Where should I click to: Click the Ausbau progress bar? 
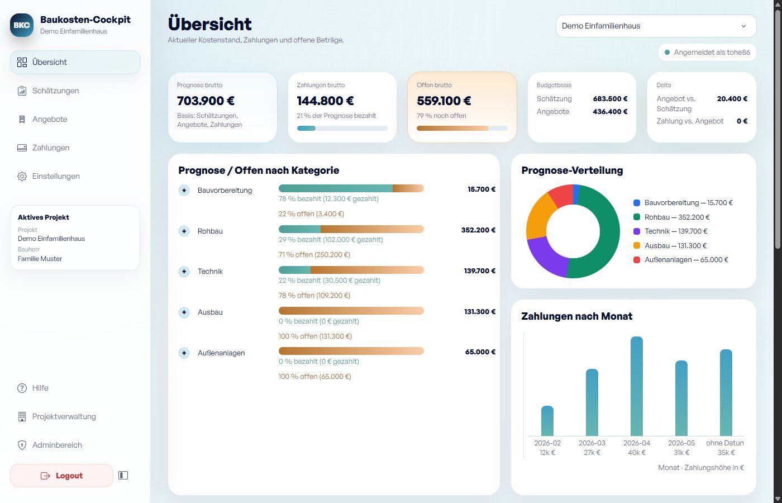coord(351,311)
